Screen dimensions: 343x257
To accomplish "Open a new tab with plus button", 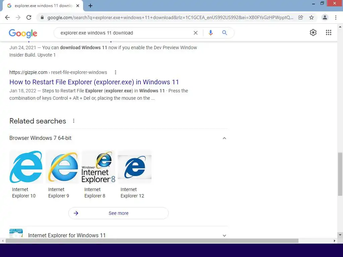I will click(90, 6).
